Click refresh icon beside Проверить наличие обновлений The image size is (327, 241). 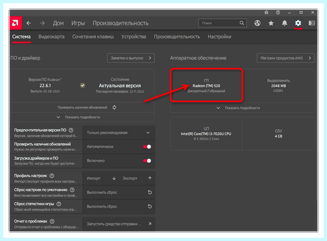(114, 107)
